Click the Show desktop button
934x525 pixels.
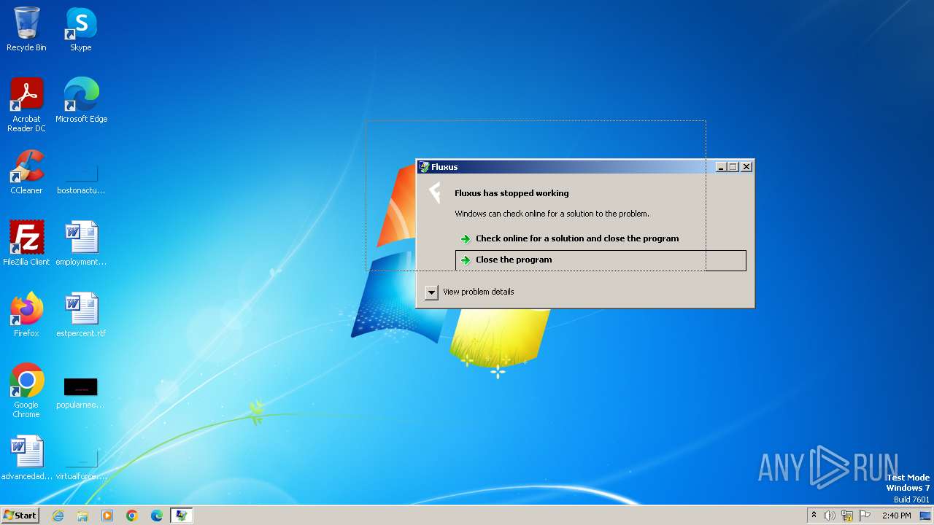pyautogui.click(x=925, y=516)
